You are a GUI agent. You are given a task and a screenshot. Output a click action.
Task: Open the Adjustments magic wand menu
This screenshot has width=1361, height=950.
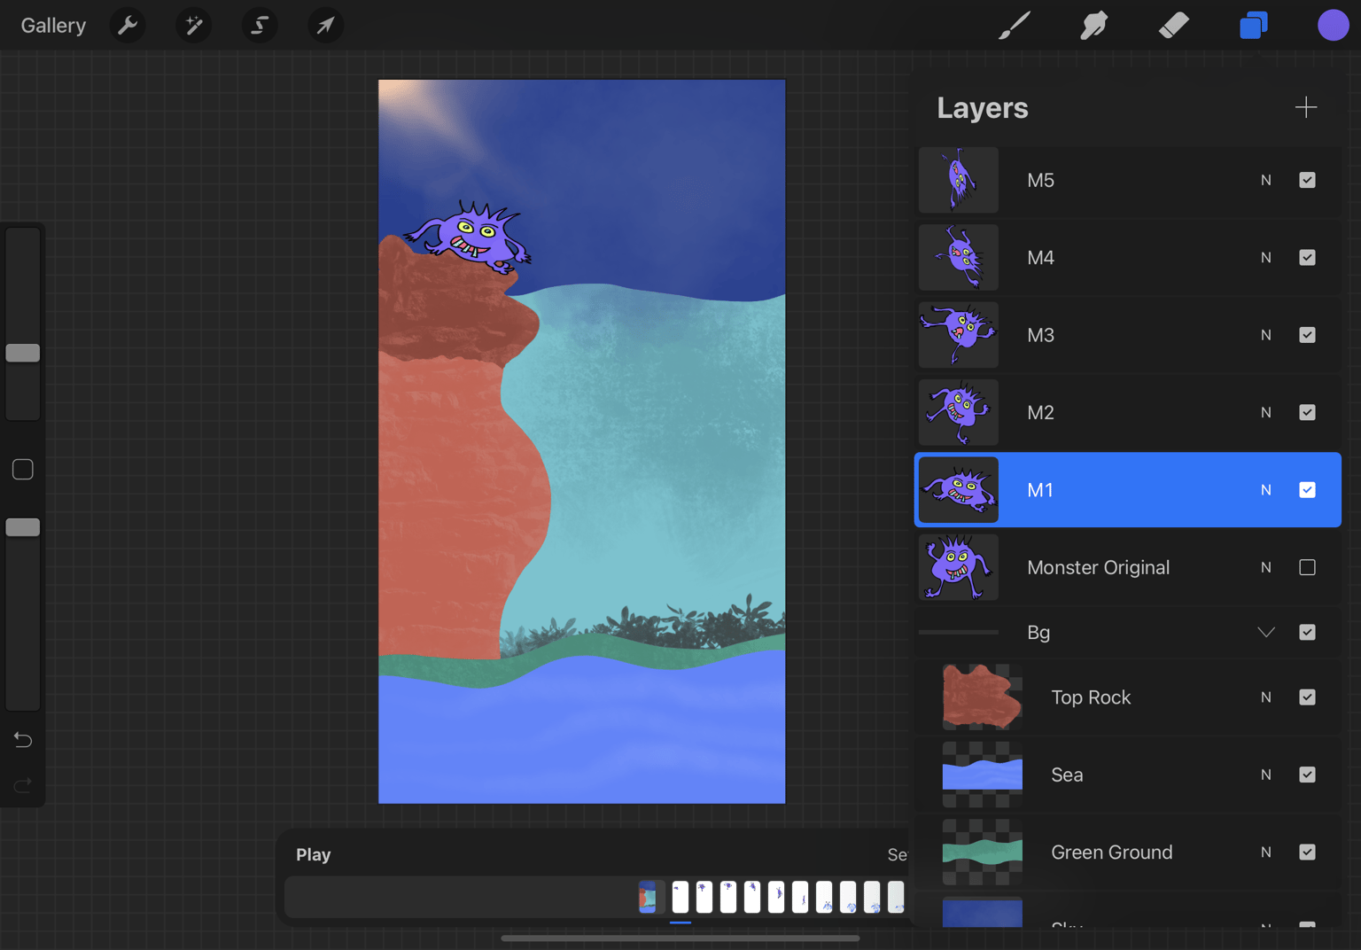click(193, 25)
